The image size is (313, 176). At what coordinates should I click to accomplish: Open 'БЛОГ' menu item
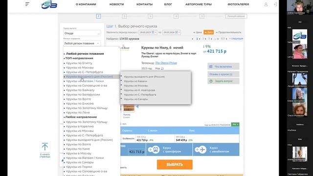(168, 4)
